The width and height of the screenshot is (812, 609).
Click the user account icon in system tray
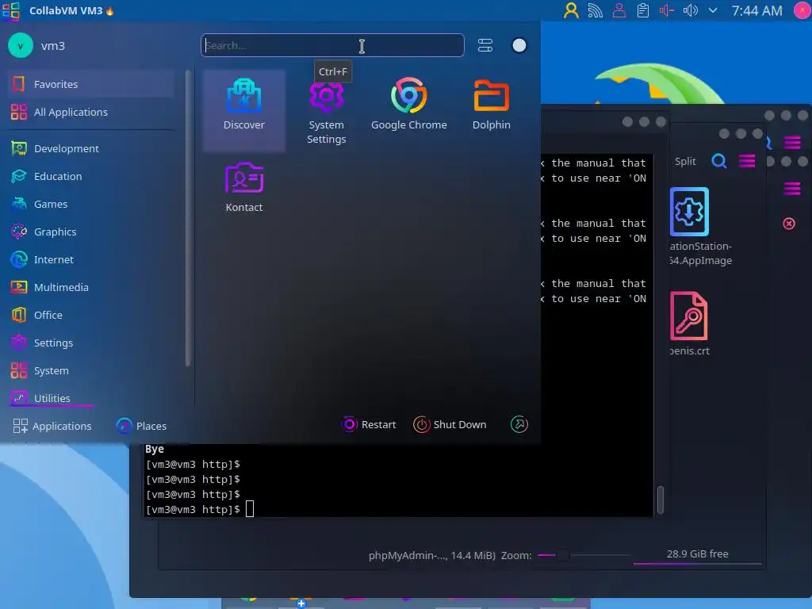tap(571, 10)
